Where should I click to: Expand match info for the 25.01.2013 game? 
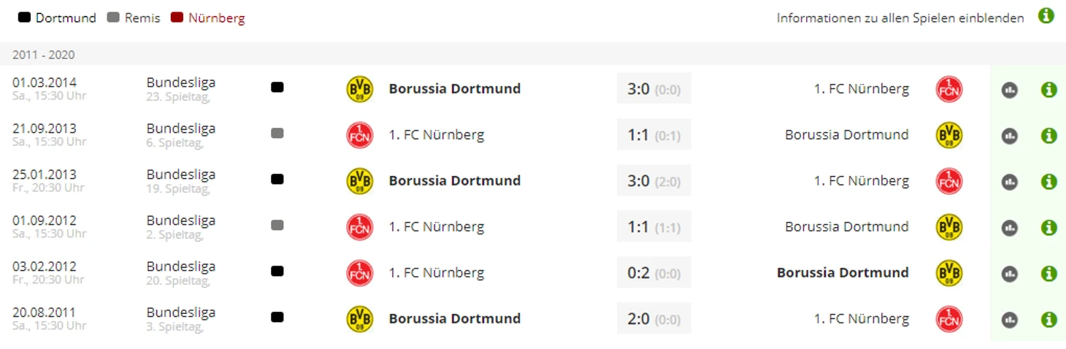1048,182
